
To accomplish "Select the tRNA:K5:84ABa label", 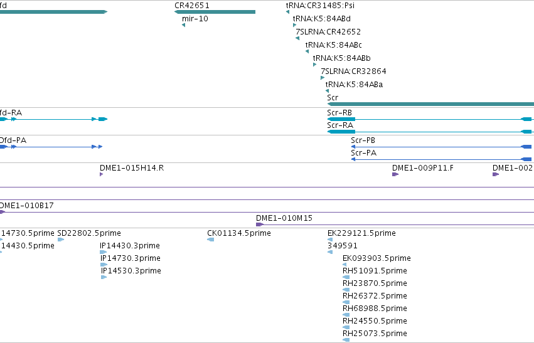I will [x=354, y=85].
